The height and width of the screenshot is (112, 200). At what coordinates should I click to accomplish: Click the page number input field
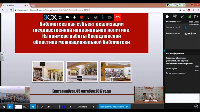click(x=18, y=107)
